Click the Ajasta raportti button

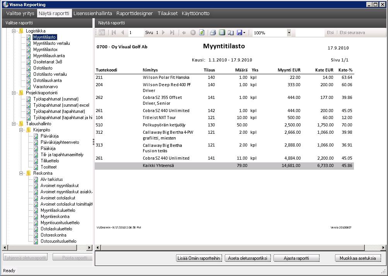(296, 258)
